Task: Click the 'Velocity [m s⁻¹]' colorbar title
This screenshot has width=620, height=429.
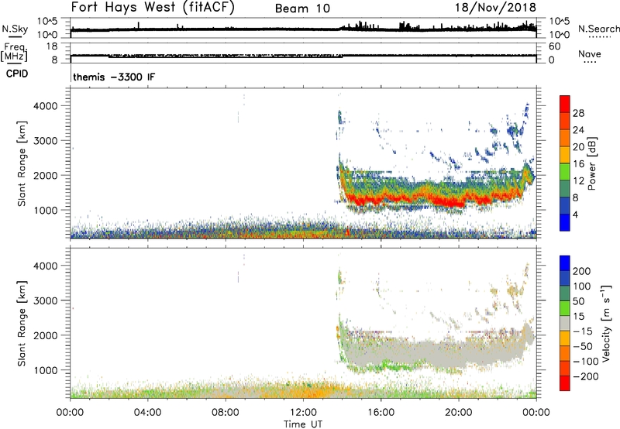Action: pos(606,323)
